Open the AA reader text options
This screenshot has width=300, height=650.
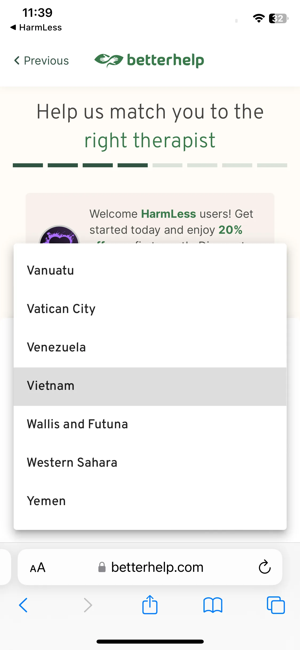click(38, 567)
